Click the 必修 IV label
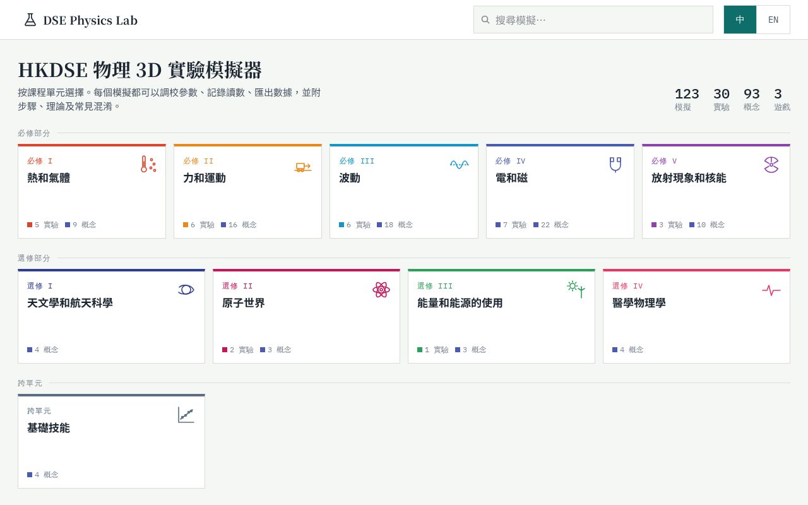The height and width of the screenshot is (505, 808). [510, 161]
